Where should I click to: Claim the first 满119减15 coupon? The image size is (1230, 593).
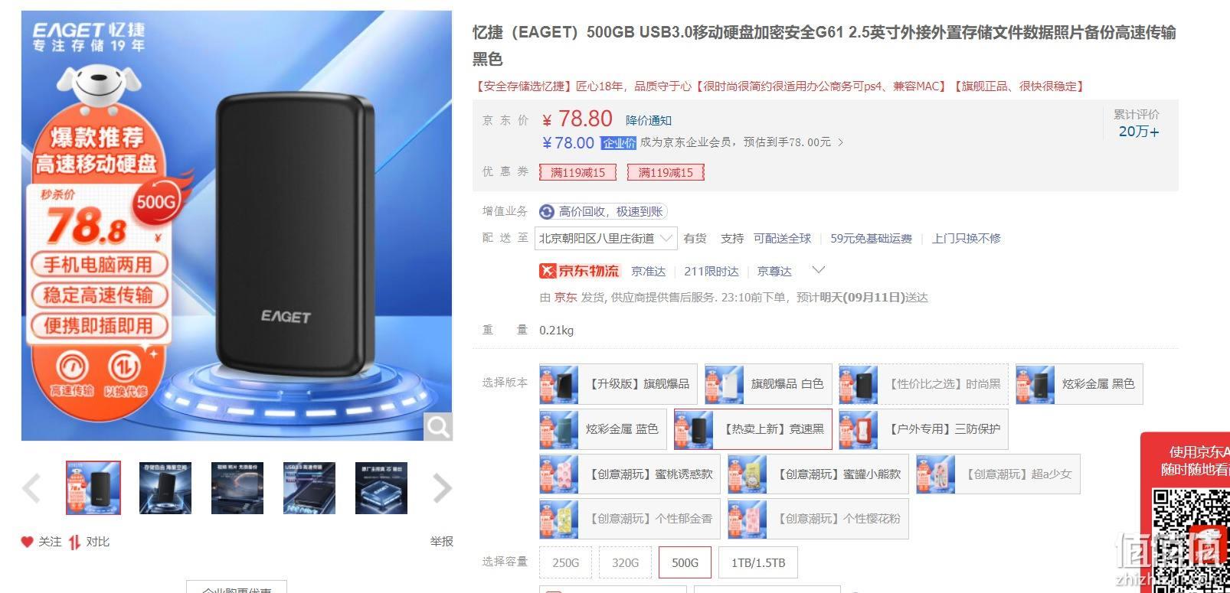578,172
